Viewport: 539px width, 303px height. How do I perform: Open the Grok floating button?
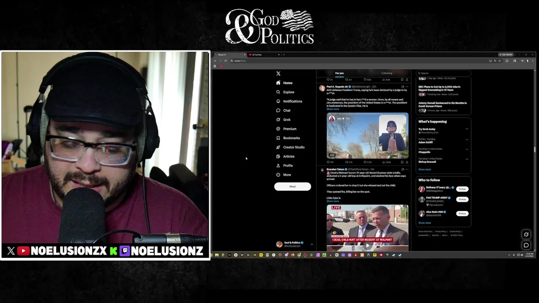526,234
